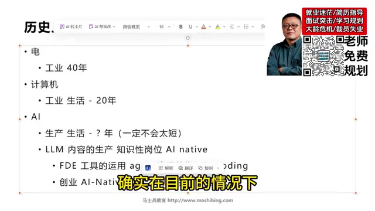Viewport: 375px width, 211px height.
Task: Click the clear format icon at toolbar end
Action: pos(262,27)
